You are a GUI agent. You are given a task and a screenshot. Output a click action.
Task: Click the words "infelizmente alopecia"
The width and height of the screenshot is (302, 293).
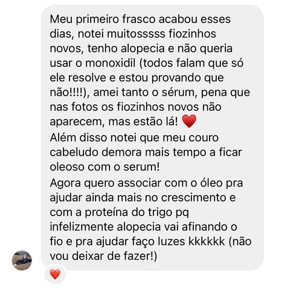pyautogui.click(x=105, y=227)
